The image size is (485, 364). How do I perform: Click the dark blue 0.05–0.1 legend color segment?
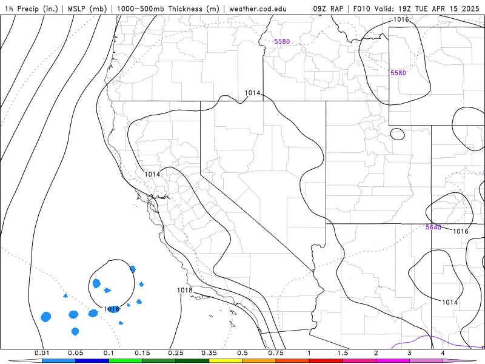pos(92,361)
